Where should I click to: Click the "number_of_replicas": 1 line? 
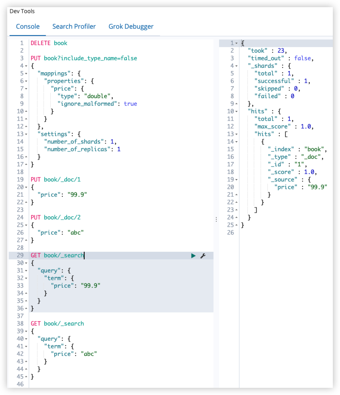pyautogui.click(x=83, y=149)
